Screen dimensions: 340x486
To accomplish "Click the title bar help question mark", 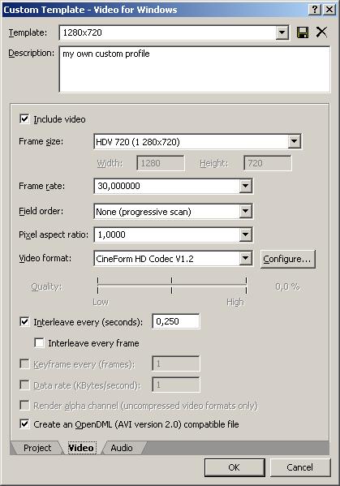I will (x=315, y=10).
